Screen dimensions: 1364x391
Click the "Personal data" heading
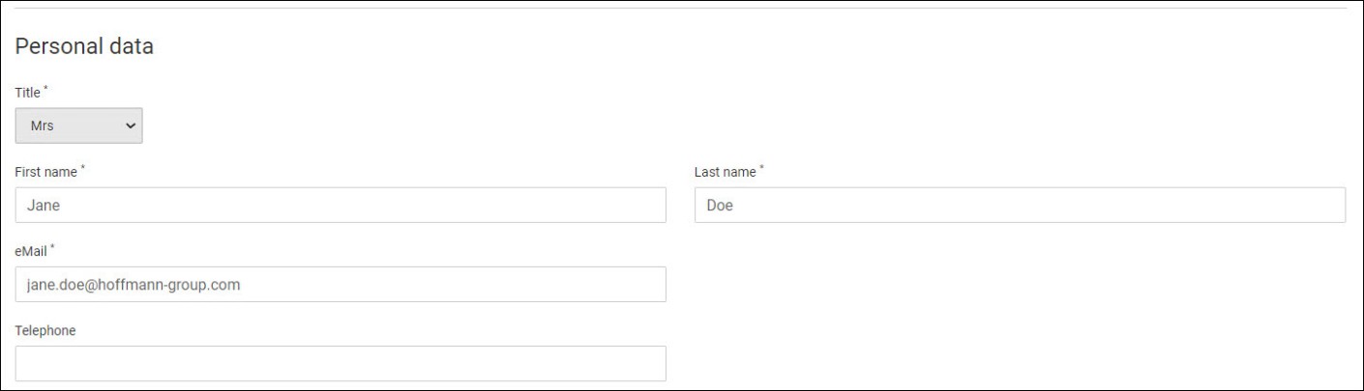84,46
